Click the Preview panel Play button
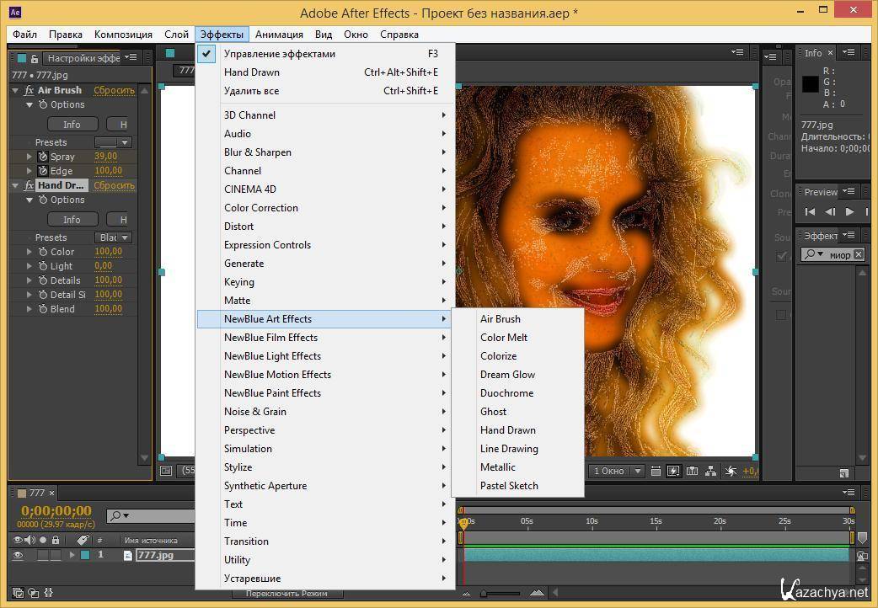Image resolution: width=878 pixels, height=608 pixels. [849, 212]
